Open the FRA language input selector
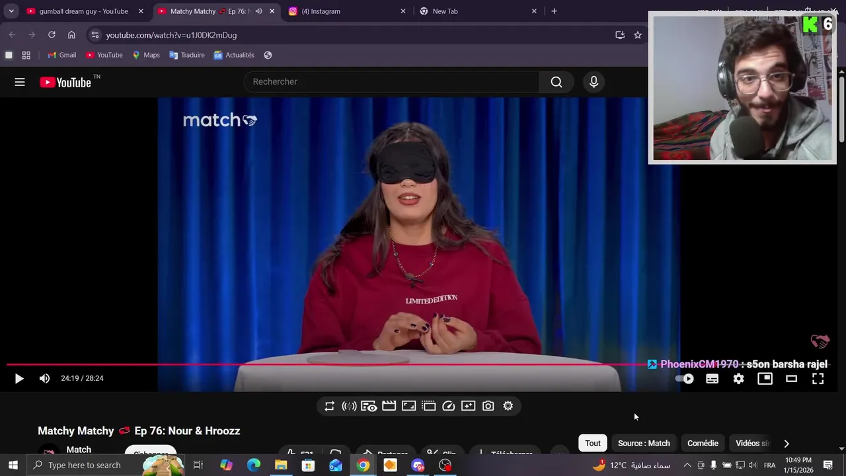Image resolution: width=846 pixels, height=476 pixels. (769, 465)
